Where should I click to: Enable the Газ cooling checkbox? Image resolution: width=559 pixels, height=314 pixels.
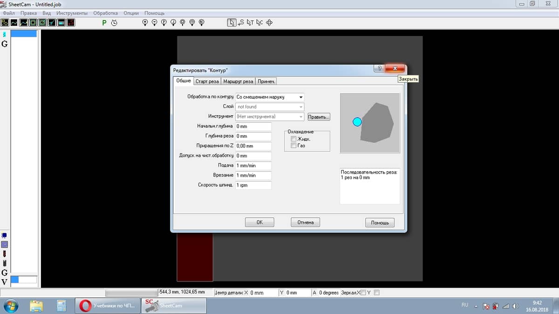(293, 146)
